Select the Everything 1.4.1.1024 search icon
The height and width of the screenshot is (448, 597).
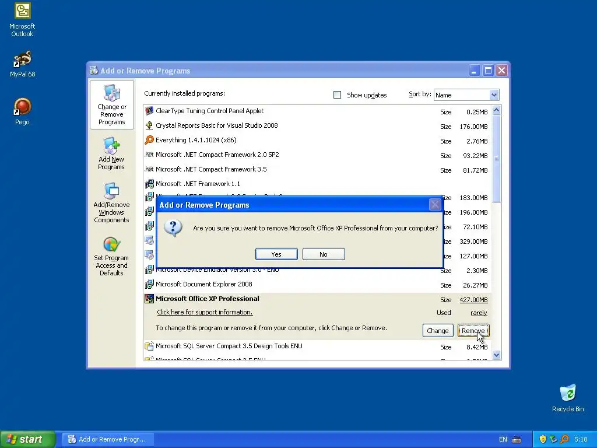tap(149, 140)
